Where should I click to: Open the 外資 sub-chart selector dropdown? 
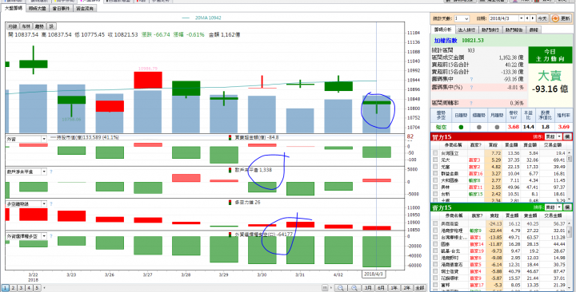[44, 139]
